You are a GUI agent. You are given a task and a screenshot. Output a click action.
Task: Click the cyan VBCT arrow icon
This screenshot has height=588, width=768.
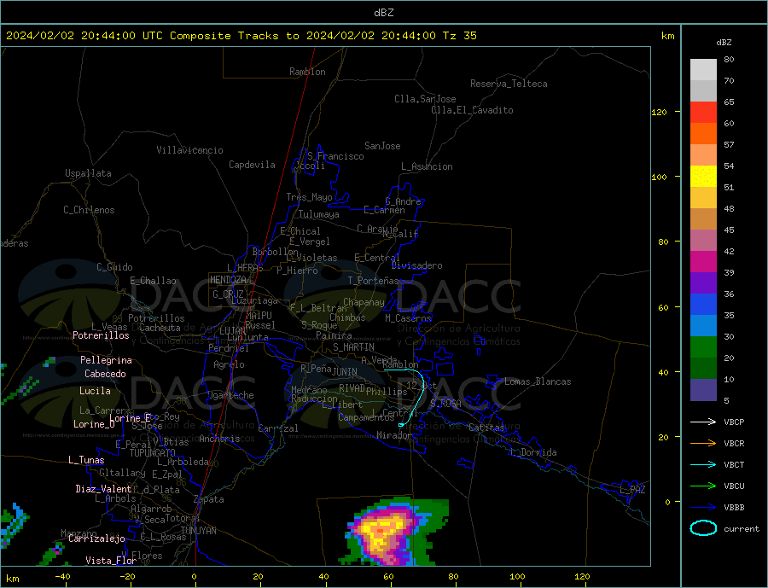coord(703,464)
